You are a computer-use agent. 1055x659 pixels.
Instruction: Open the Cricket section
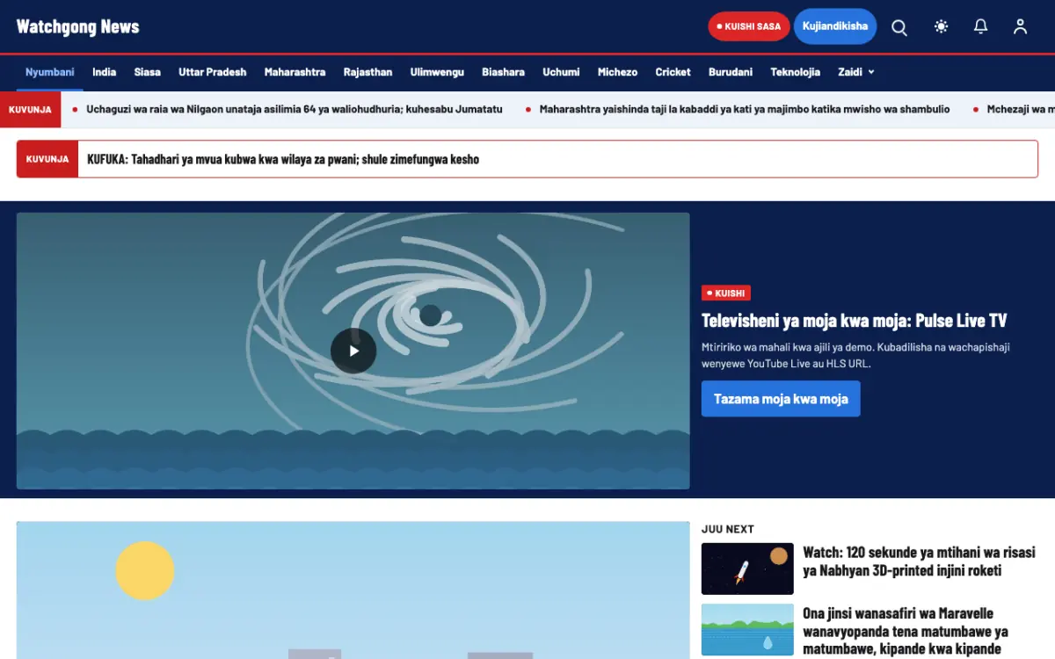click(x=673, y=72)
